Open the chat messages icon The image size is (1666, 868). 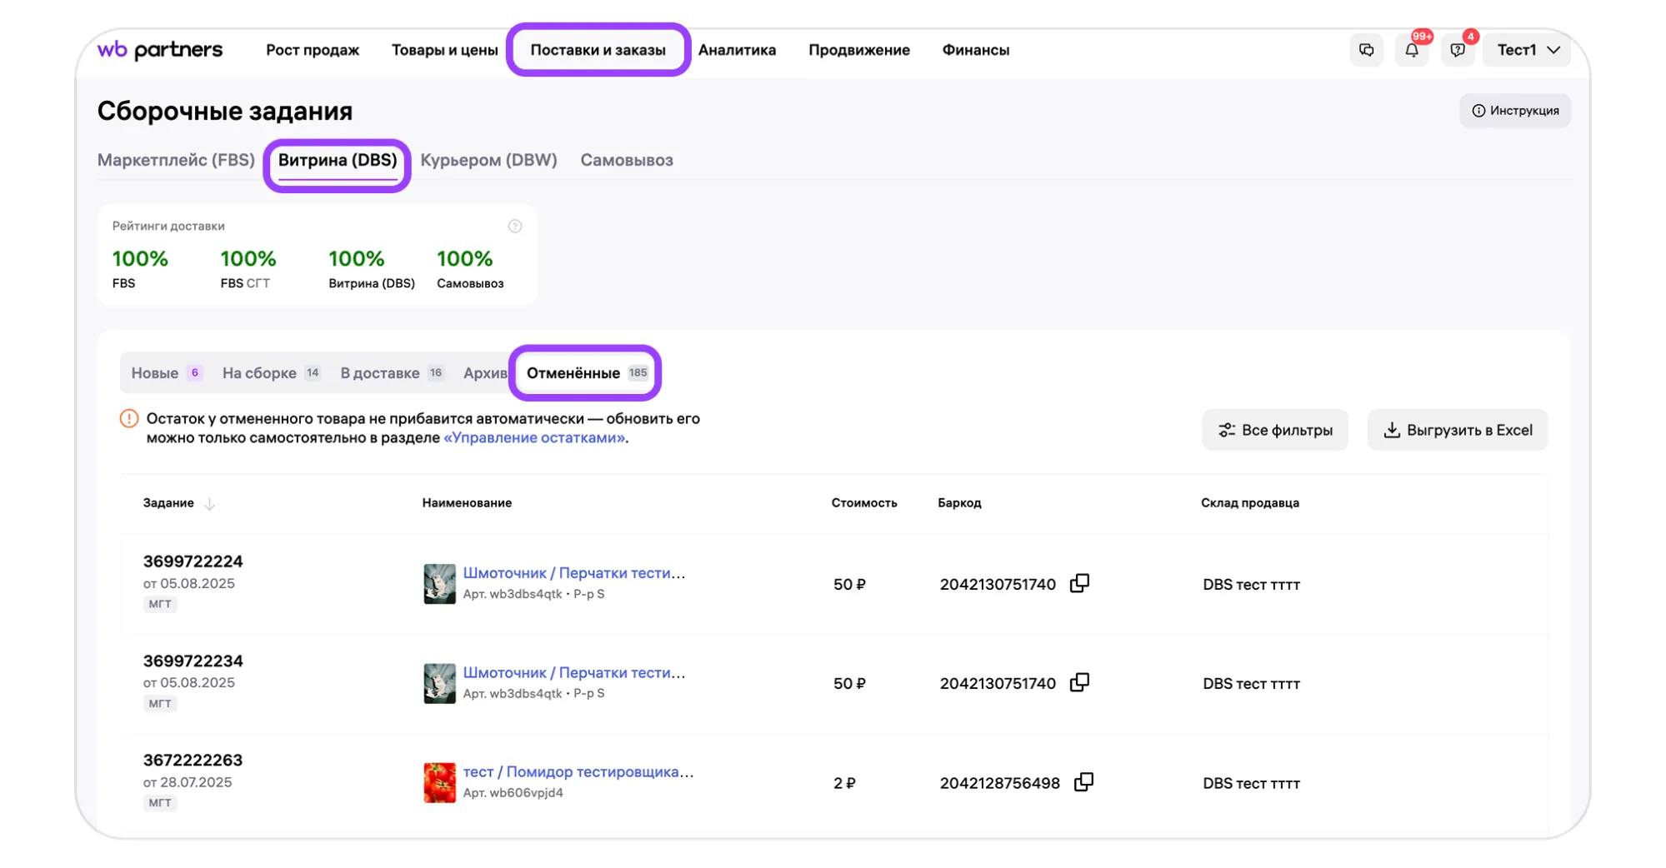(x=1366, y=50)
